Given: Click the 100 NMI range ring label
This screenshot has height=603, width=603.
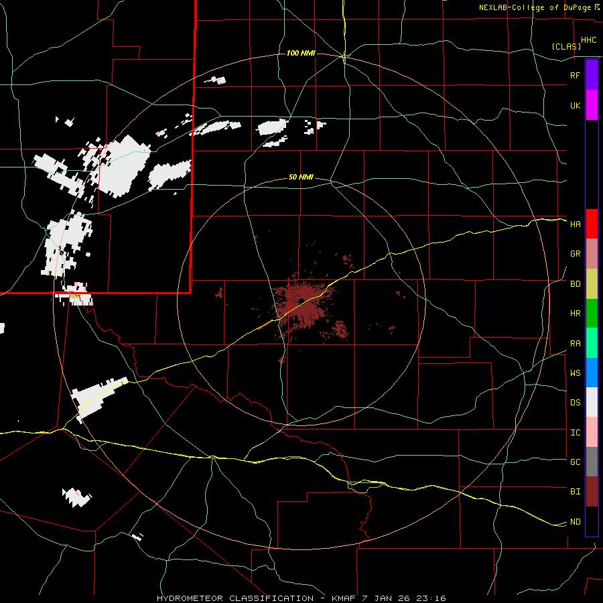Looking at the screenshot, I should coord(301,53).
